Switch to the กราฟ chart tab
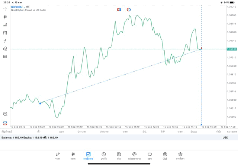 (x=73, y=156)
